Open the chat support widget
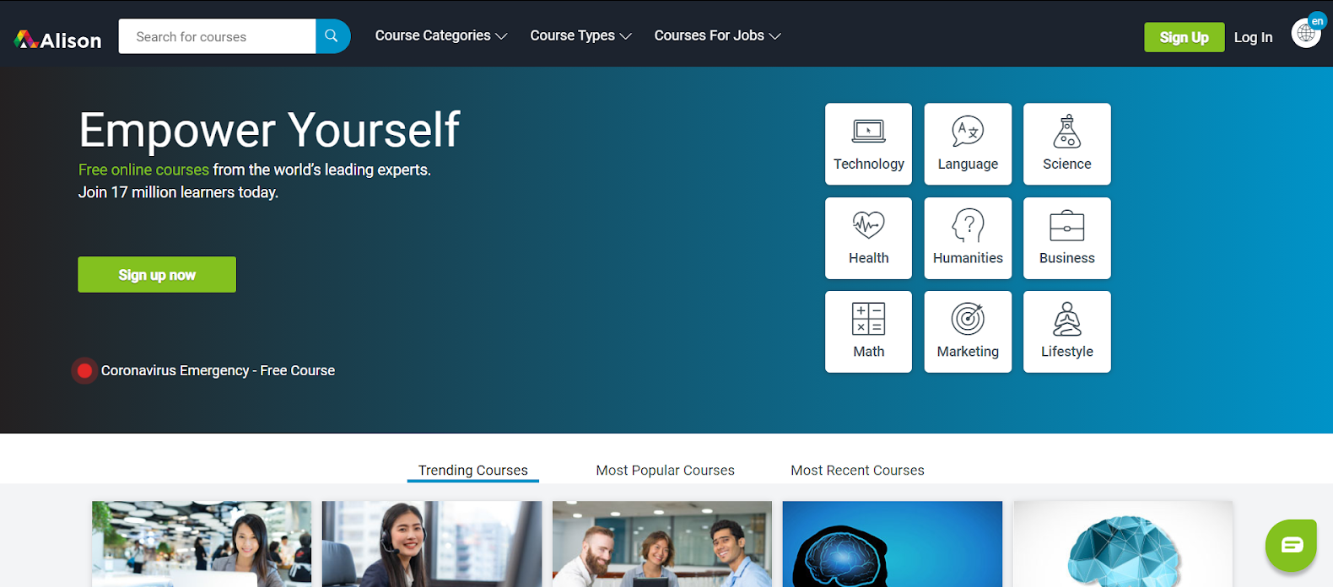 click(1291, 545)
